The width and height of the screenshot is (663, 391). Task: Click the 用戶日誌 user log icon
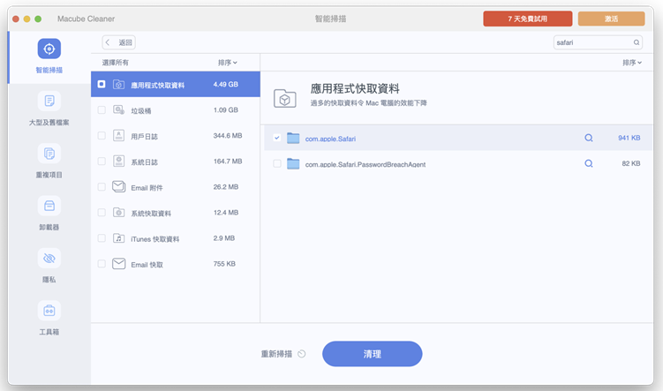[118, 136]
